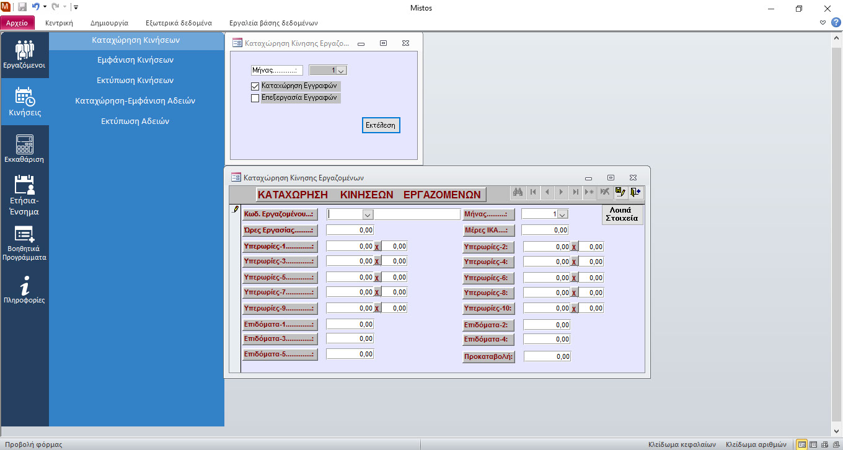Open the Ετήσια-Ένσημα sidebar section
Viewport: 843px width, 450px height.
click(x=24, y=195)
